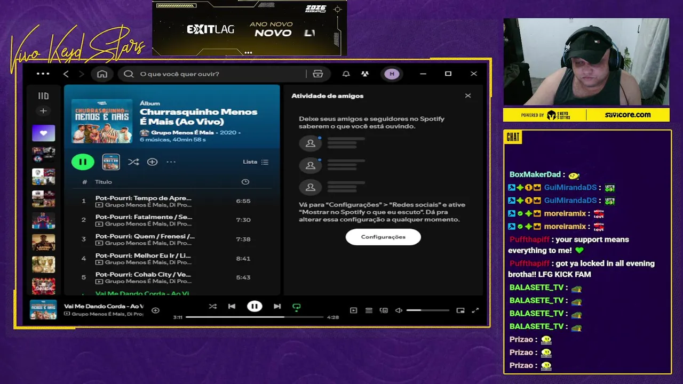Close the 'Atividade de amigos' panel
The width and height of the screenshot is (683, 384).
click(x=468, y=96)
